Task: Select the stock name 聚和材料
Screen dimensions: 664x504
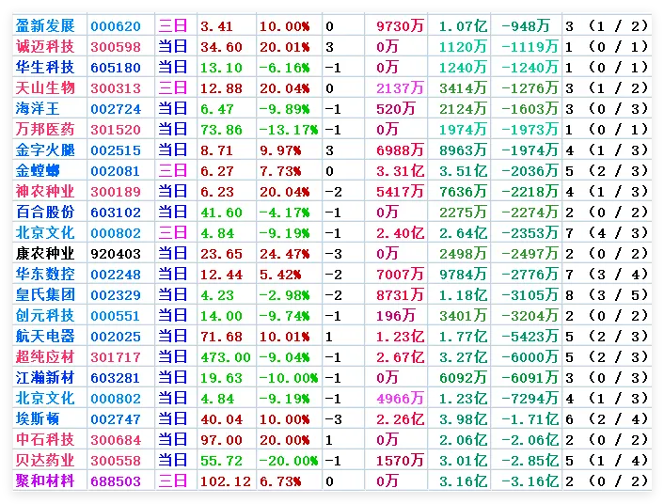Action: (45, 481)
